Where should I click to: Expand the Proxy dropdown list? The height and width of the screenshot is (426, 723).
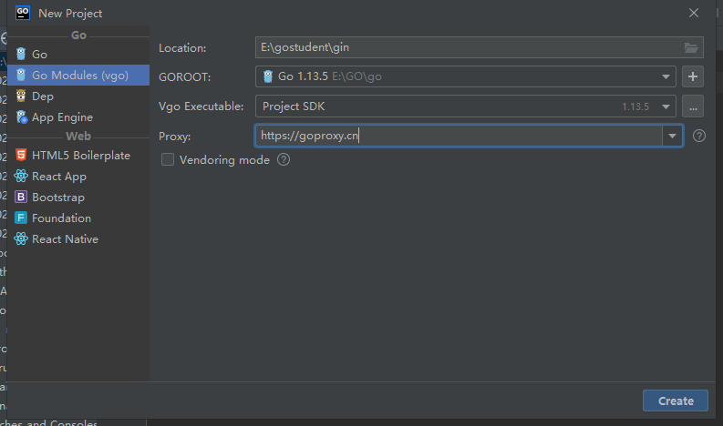click(672, 137)
